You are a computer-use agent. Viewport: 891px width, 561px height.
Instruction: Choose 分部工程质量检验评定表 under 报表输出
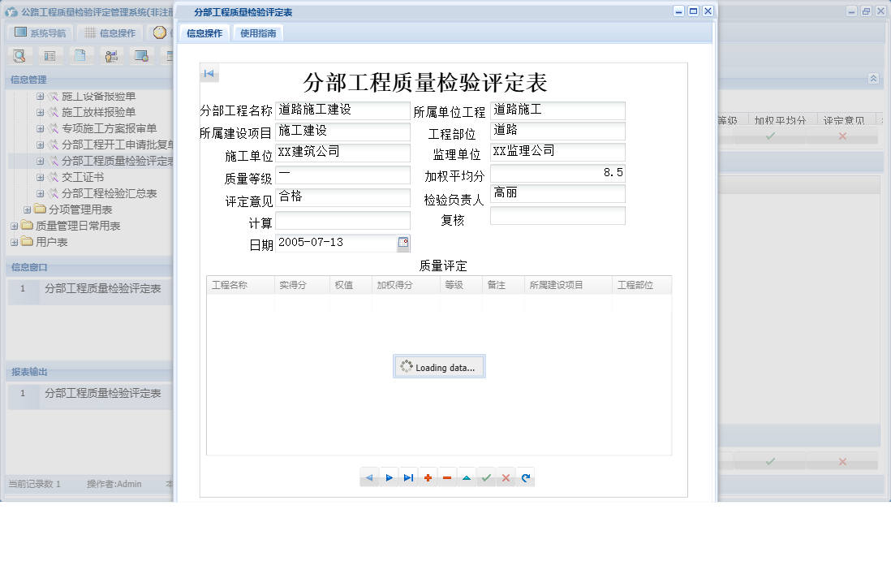pos(105,395)
